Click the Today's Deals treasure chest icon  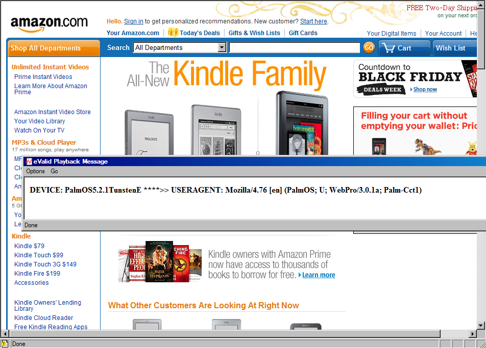(x=173, y=32)
